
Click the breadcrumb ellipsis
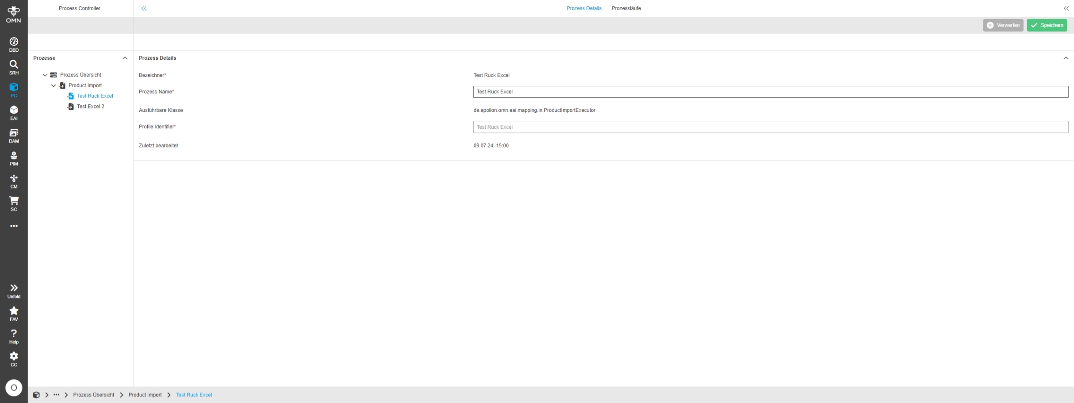[x=56, y=395]
